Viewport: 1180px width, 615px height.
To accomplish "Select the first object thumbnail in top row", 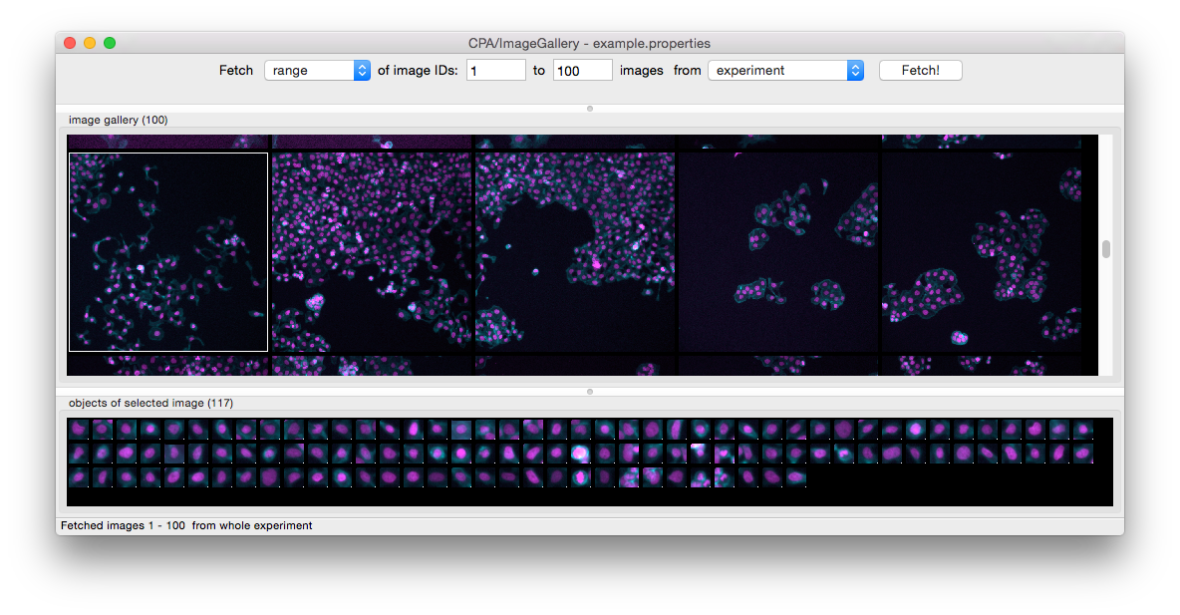I will pos(79,430).
